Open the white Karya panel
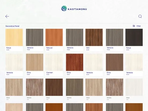This screenshot has height=111, width=148. point(134,87)
